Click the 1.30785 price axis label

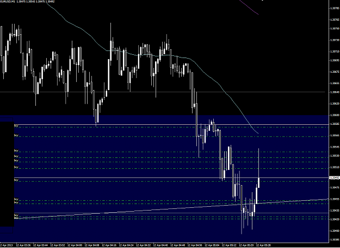pos(335,8)
